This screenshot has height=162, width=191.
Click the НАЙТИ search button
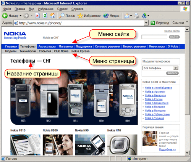(174, 37)
